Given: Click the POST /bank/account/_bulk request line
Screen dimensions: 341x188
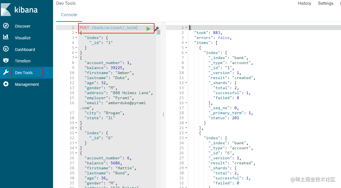Looking at the screenshot, I should click(108, 28).
